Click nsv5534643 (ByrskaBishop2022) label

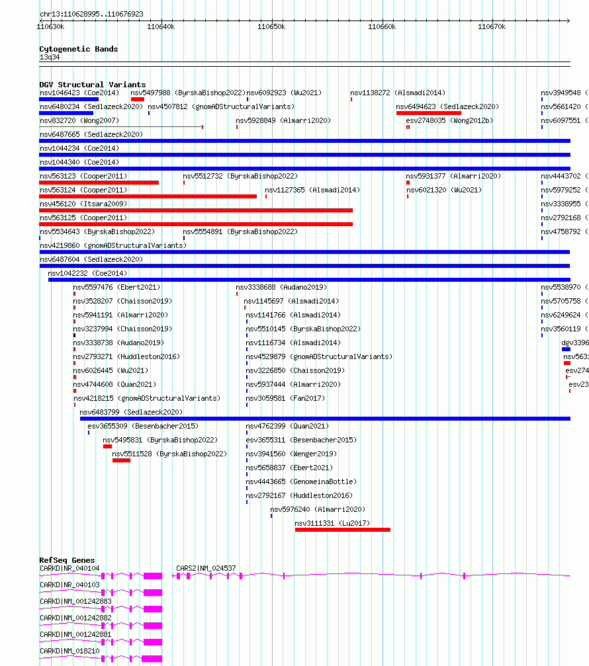97,231
